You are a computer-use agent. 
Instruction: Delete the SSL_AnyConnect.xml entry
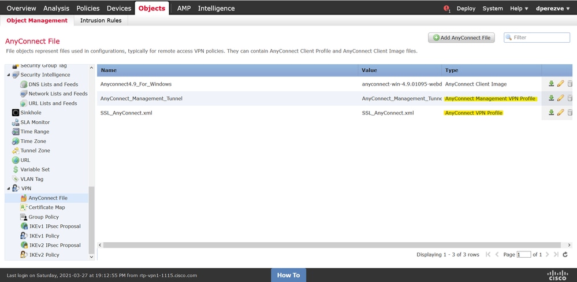tap(570, 112)
